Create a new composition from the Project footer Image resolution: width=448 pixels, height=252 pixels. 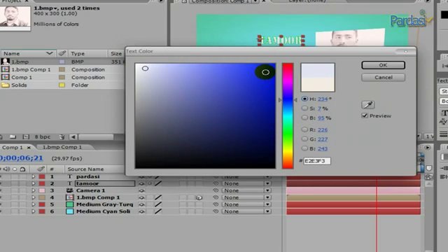point(26,137)
